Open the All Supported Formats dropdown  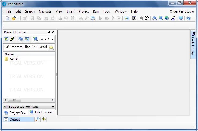click(x=29, y=107)
